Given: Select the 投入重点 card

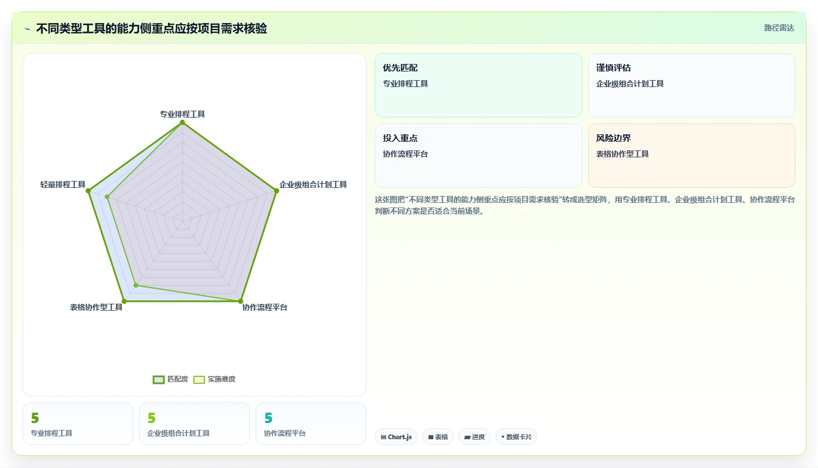Looking at the screenshot, I should (479, 156).
